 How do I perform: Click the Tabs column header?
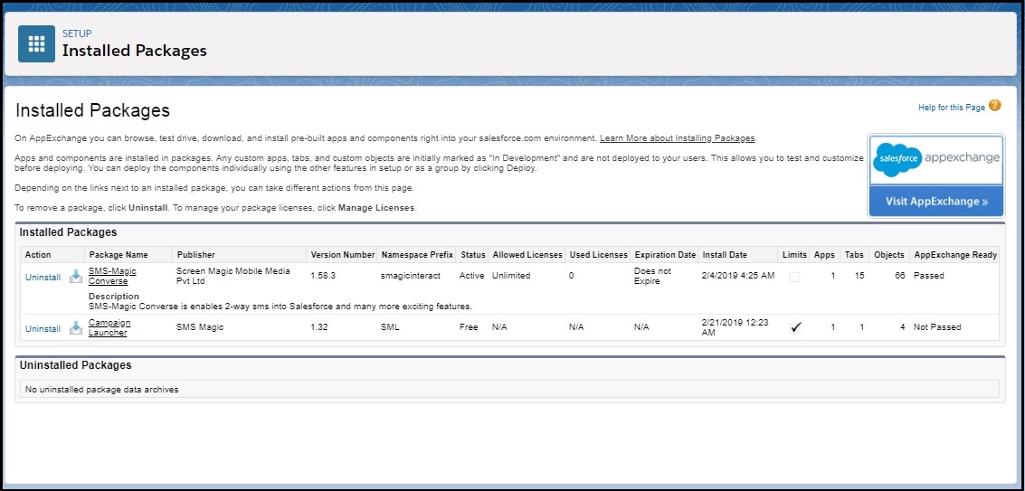point(854,255)
